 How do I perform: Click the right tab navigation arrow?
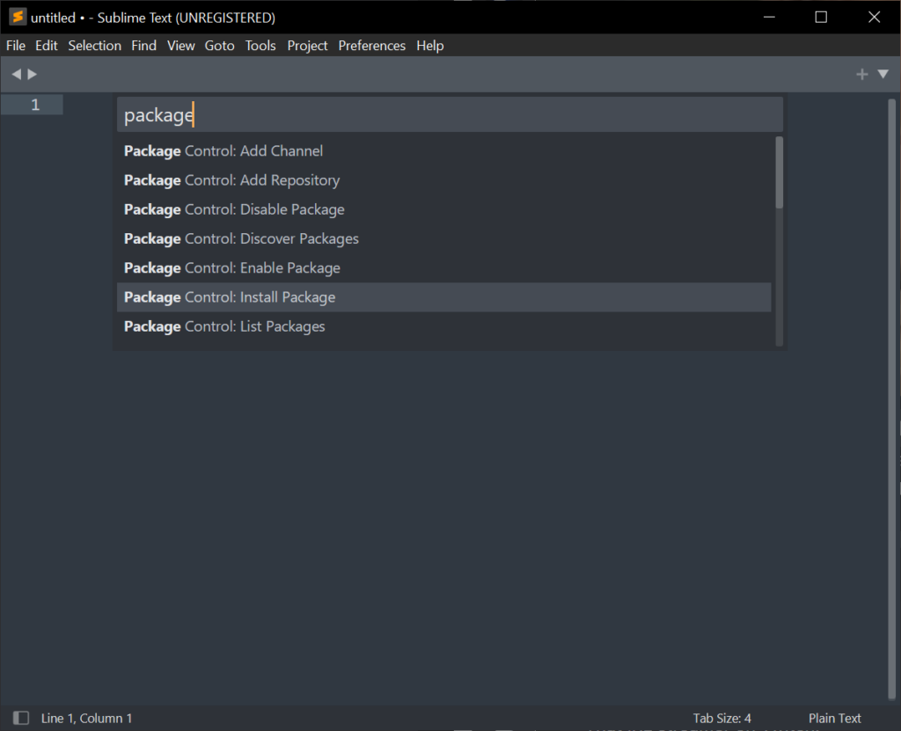tap(33, 74)
